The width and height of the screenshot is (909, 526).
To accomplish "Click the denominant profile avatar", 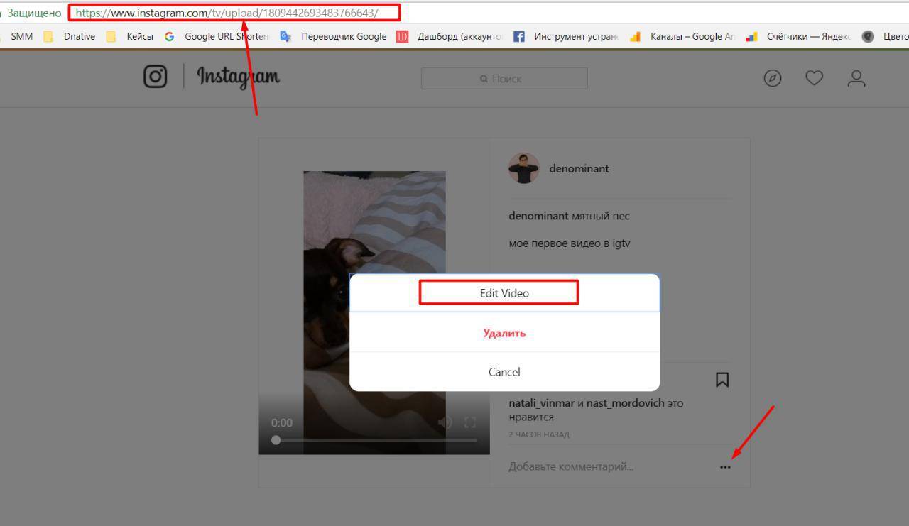I will pyautogui.click(x=524, y=168).
